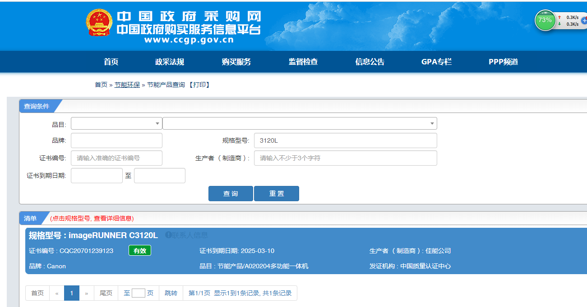
Task: Open the 监督检查 navigation item
Action: pos(303,62)
